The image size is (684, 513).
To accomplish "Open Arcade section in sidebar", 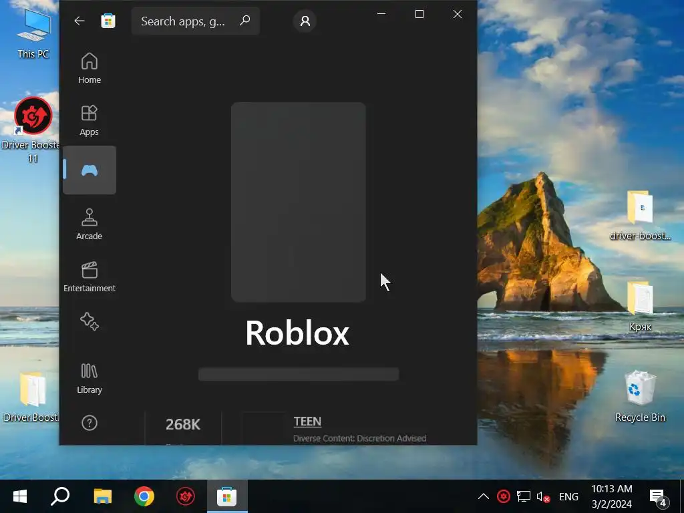I will click(90, 224).
